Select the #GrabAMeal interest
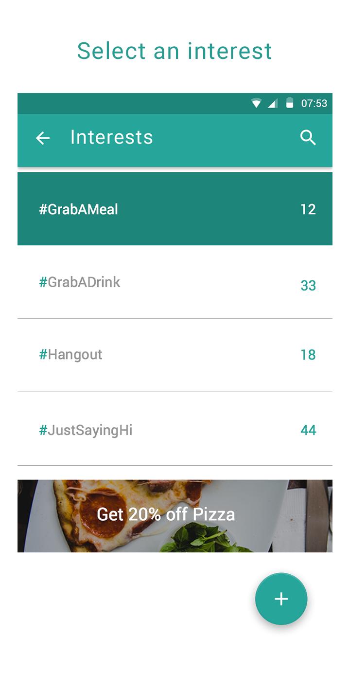Viewport: 350px width, 675px height. point(79,209)
